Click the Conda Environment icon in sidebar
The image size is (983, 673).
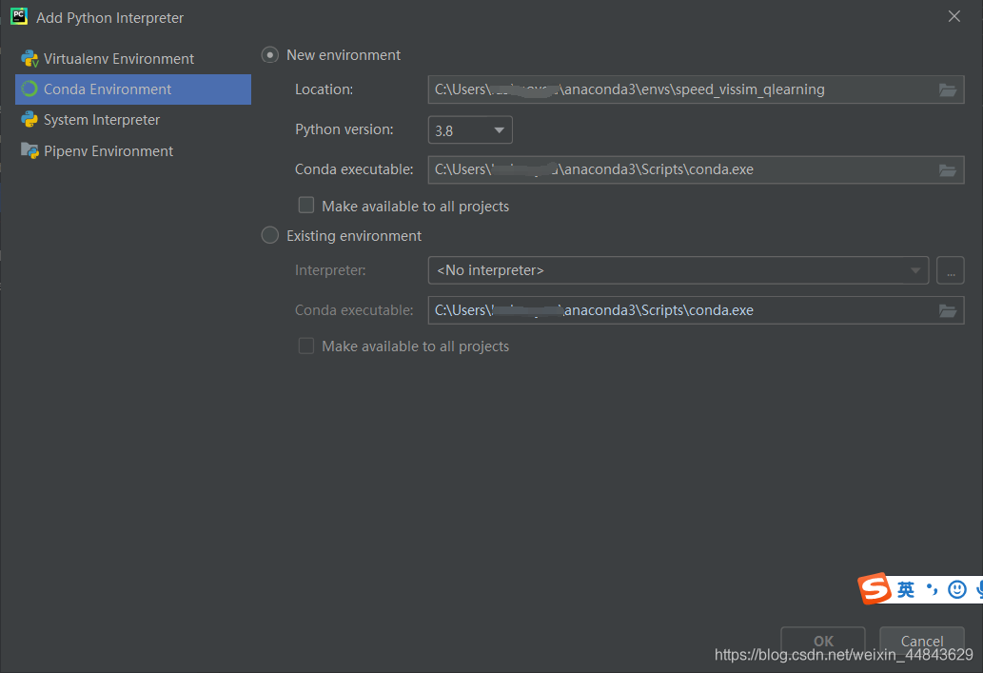coord(29,89)
